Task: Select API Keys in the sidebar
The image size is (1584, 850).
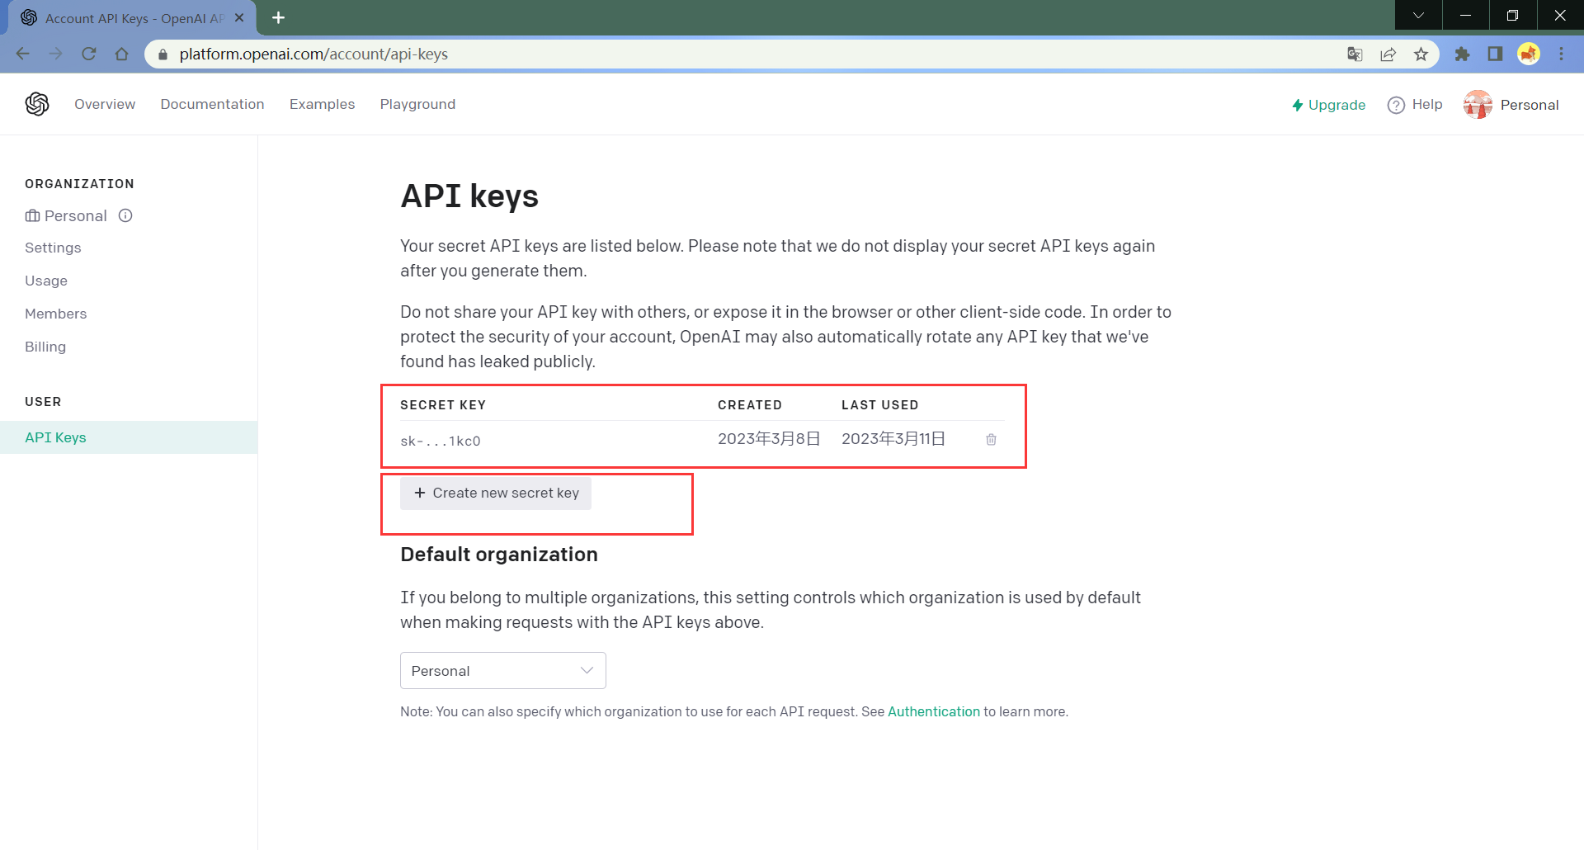Action: tap(129, 437)
